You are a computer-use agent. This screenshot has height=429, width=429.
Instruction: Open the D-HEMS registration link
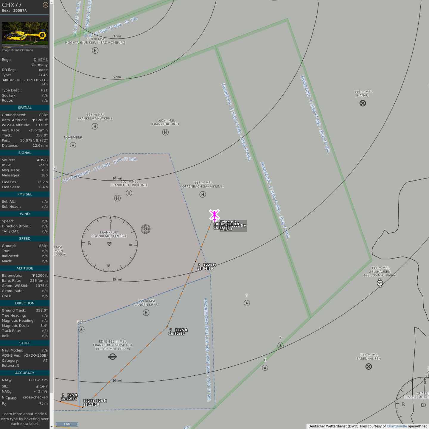[x=41, y=60]
